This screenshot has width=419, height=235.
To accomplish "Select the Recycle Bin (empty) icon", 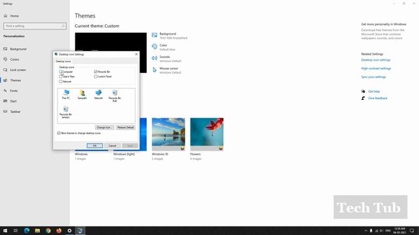I will [65, 112].
